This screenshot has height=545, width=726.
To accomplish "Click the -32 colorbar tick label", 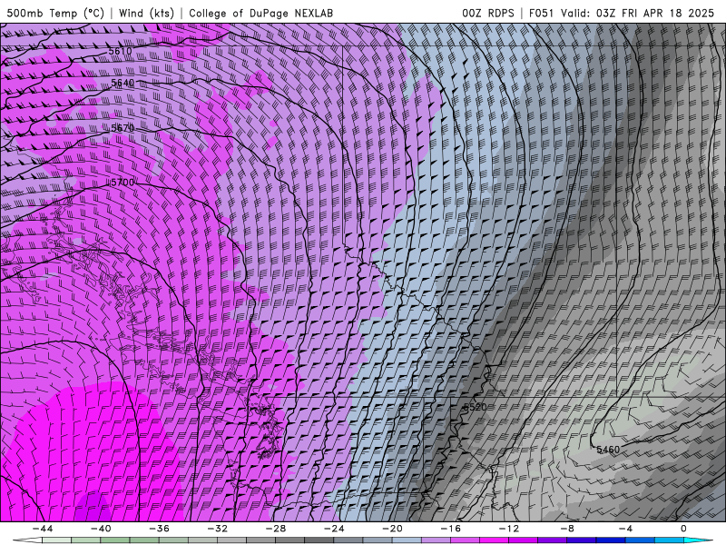I will 218,529.
